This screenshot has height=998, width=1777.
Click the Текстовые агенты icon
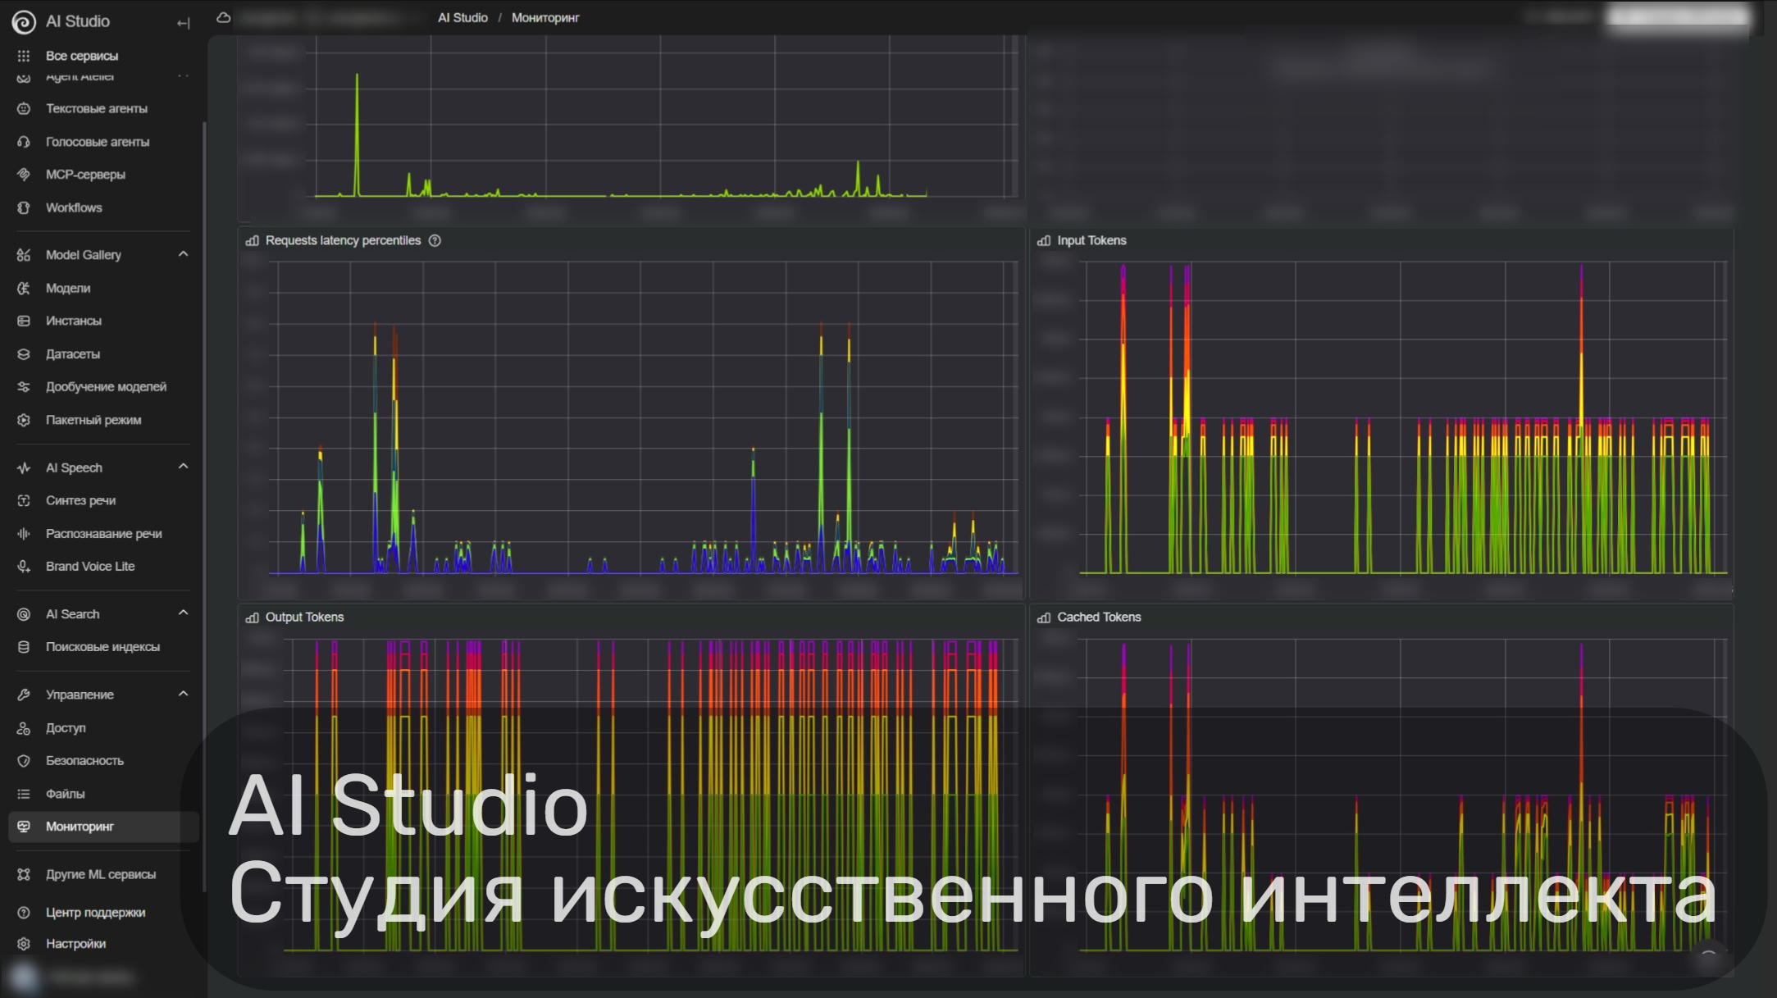(x=24, y=108)
